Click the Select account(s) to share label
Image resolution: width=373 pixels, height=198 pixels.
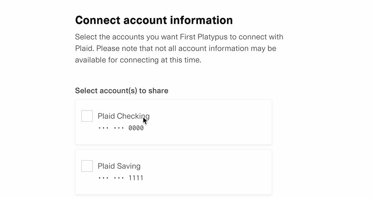pyautogui.click(x=121, y=90)
